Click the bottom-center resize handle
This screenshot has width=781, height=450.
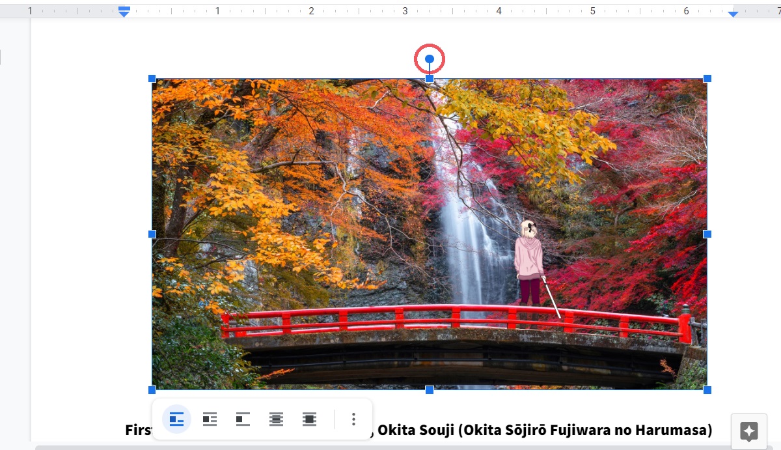point(430,390)
